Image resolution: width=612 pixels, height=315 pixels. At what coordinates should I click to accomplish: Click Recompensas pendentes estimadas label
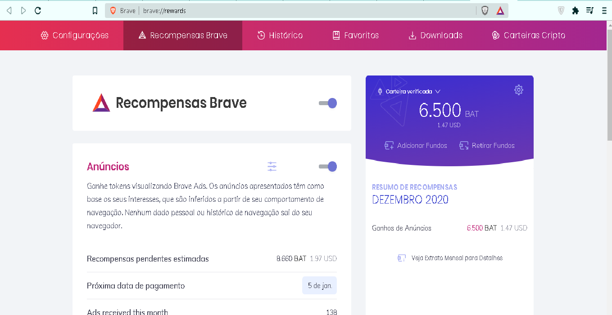[148, 259]
